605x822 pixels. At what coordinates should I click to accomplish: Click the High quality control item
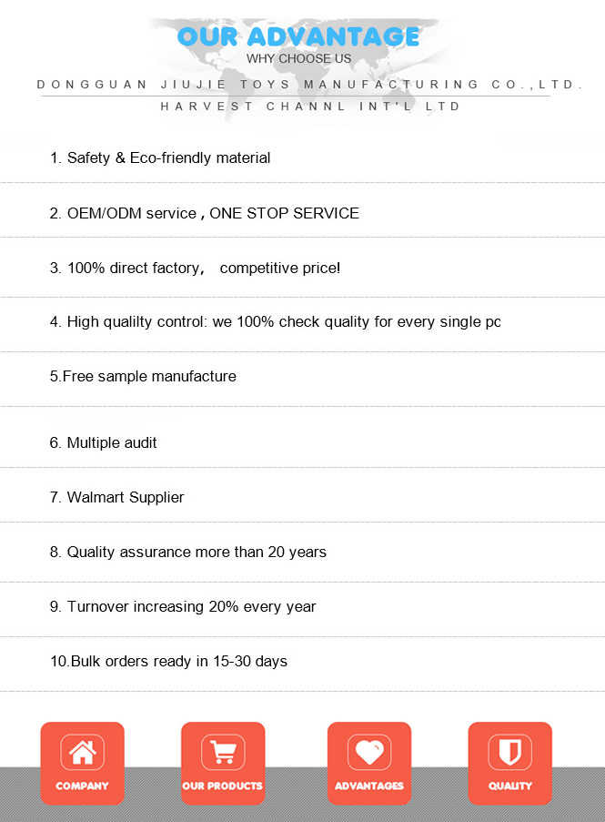click(x=276, y=322)
